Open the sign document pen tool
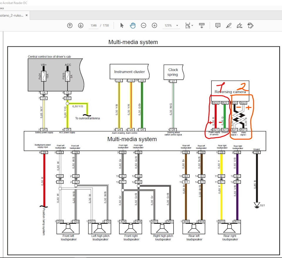This screenshot has width=282, height=258. click(x=239, y=26)
